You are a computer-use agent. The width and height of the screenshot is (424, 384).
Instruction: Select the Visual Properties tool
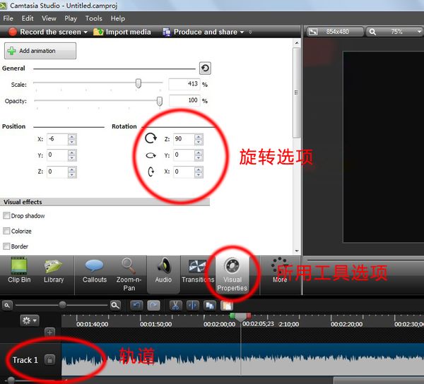(232, 275)
